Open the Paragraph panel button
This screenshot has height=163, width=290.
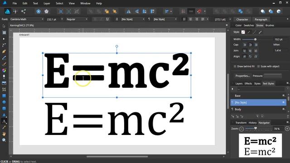261,19
